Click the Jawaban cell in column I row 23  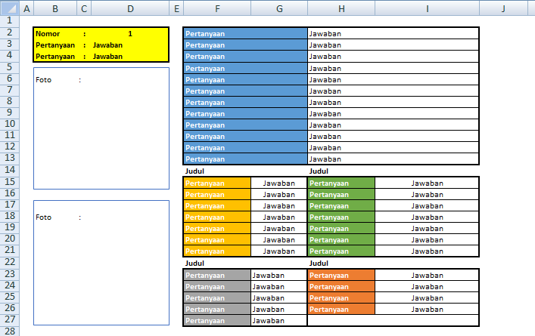click(x=428, y=276)
